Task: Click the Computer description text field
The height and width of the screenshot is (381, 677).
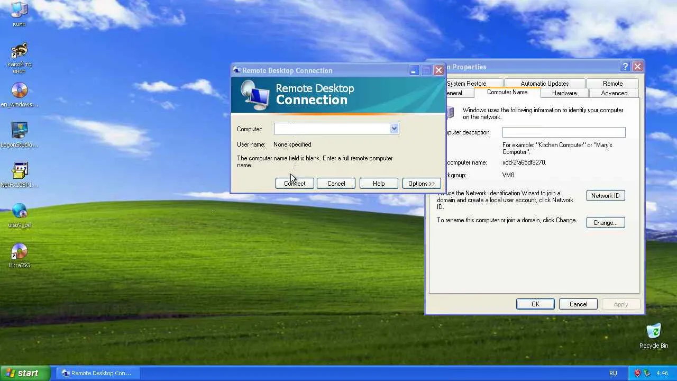Action: pos(564,132)
